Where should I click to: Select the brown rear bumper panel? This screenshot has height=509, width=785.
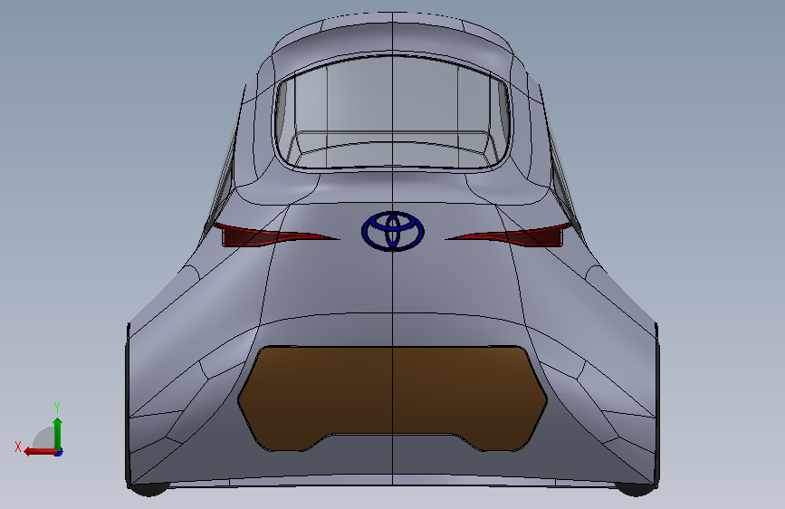pyautogui.click(x=393, y=399)
